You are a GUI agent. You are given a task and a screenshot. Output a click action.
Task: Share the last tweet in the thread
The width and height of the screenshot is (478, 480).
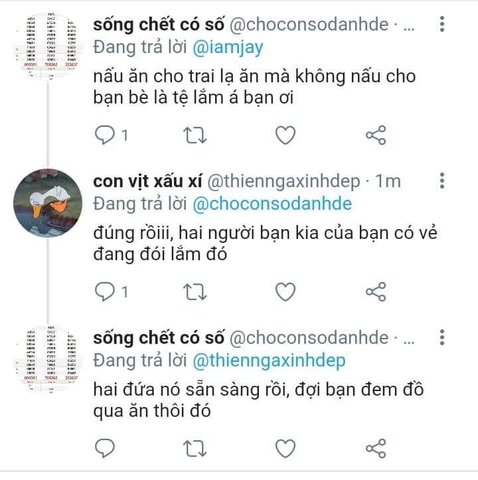376,449
